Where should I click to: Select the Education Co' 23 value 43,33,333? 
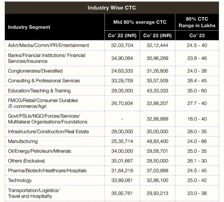(157, 91)
